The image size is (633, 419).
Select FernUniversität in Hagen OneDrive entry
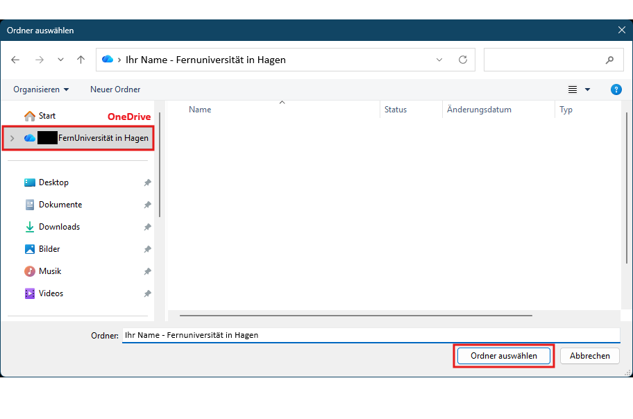78,138
